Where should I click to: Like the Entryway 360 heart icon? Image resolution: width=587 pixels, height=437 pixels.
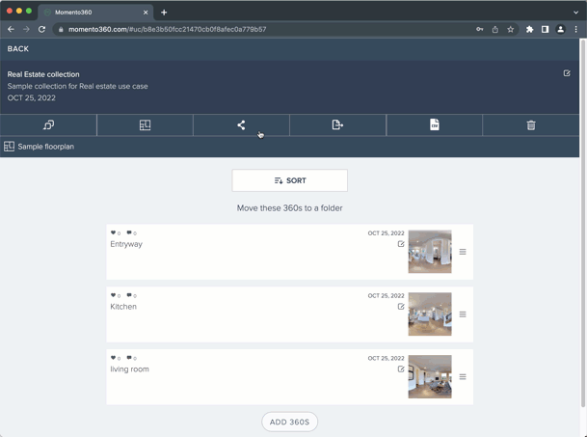pos(113,232)
